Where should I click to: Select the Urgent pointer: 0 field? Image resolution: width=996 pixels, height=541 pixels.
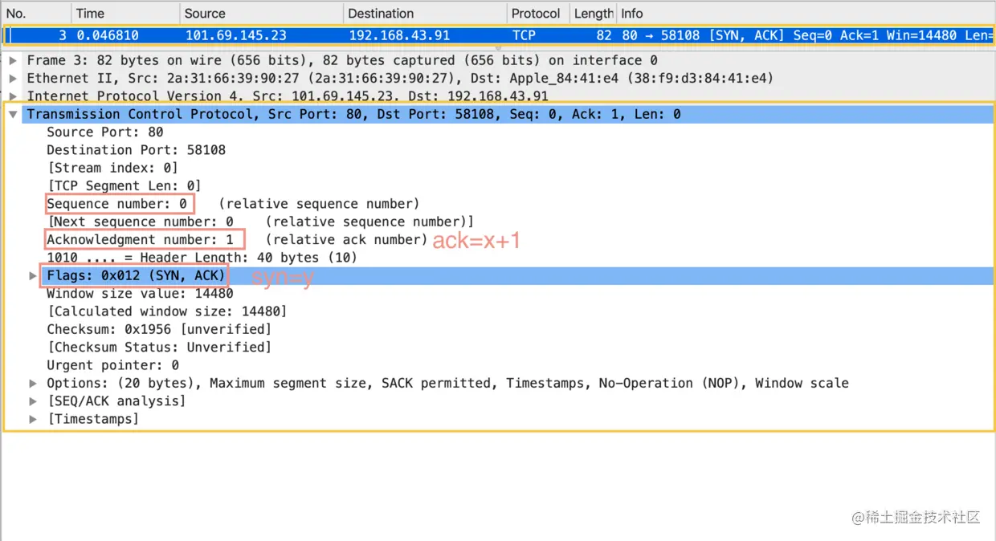click(x=113, y=365)
